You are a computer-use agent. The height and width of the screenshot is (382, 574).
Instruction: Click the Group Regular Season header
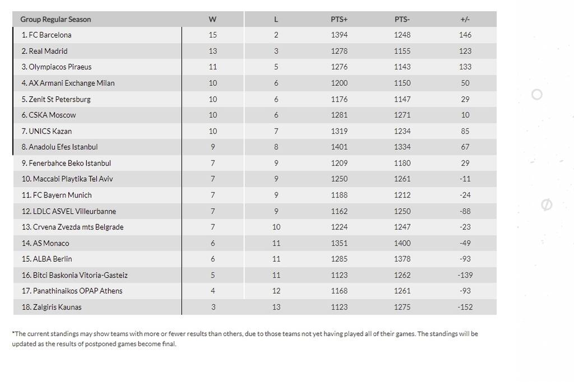[x=55, y=19]
